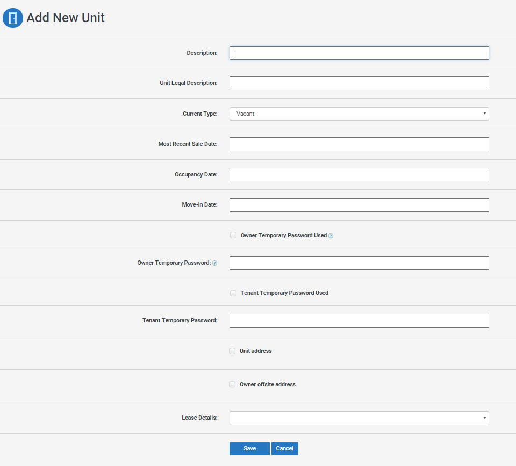Screen dimensions: 516x466
Task: Enable the Owner Temporary Password Used checkbox
Action: pos(233,235)
